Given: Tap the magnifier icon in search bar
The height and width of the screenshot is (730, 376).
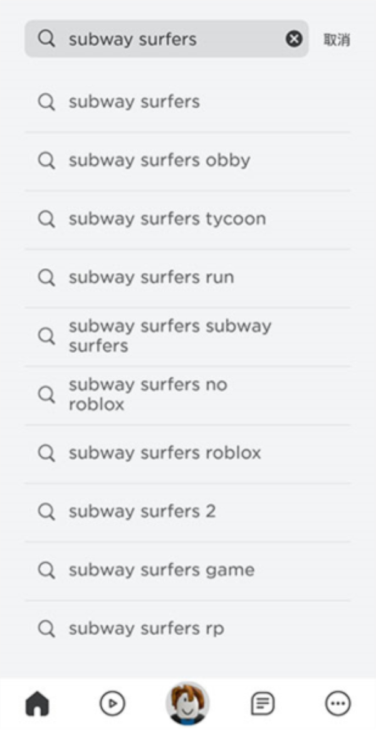Looking at the screenshot, I should 46,39.
